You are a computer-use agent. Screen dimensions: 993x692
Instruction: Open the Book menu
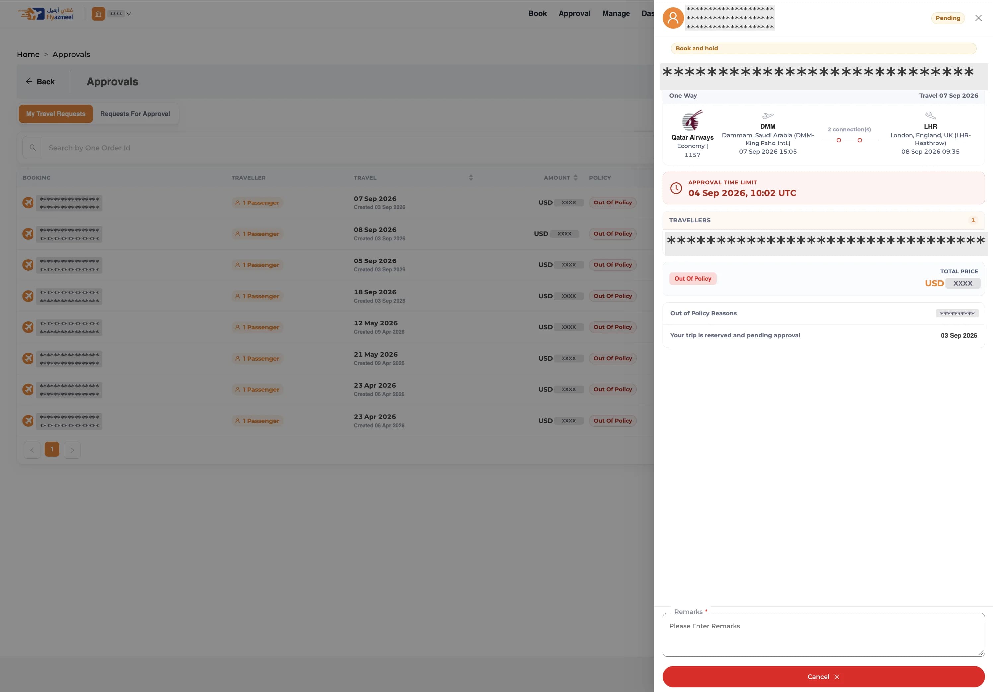pyautogui.click(x=537, y=13)
